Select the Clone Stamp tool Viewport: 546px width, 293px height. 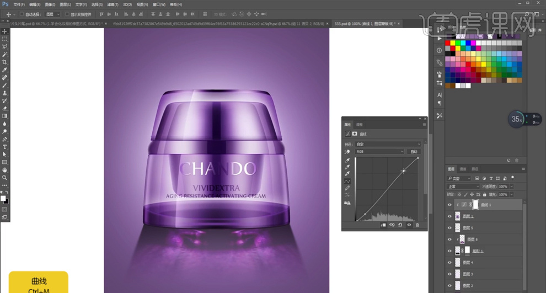click(4, 93)
